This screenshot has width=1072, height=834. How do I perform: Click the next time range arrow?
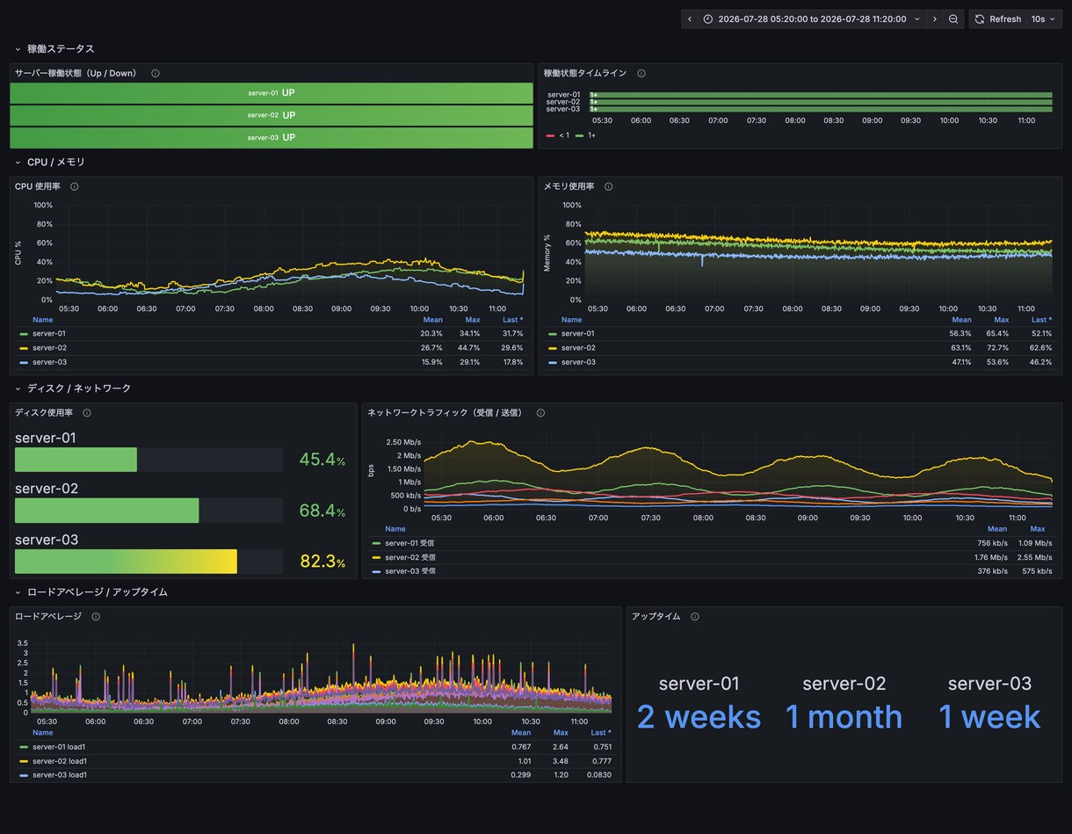pos(935,19)
